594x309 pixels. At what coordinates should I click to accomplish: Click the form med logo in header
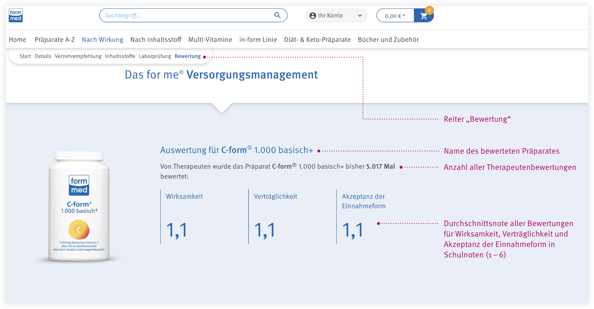[16, 15]
